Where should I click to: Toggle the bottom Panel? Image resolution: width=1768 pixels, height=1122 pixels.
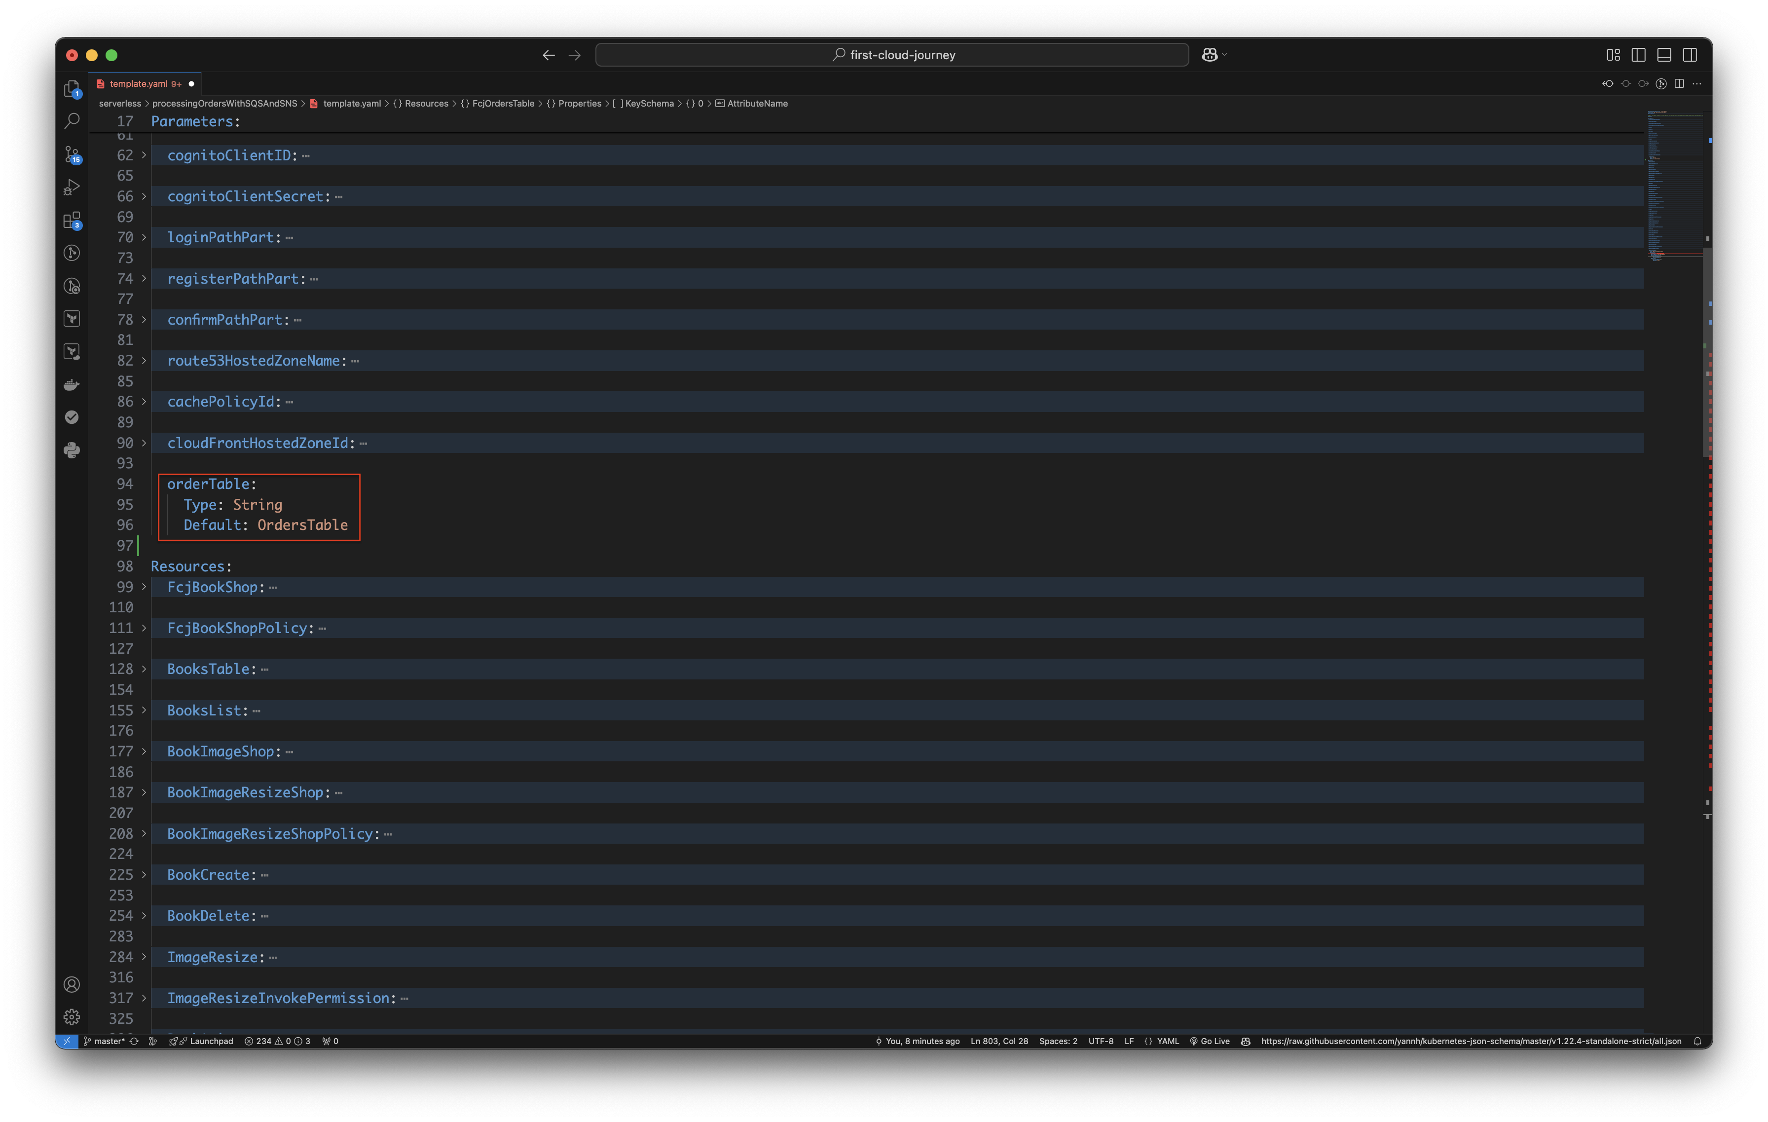coord(1664,55)
